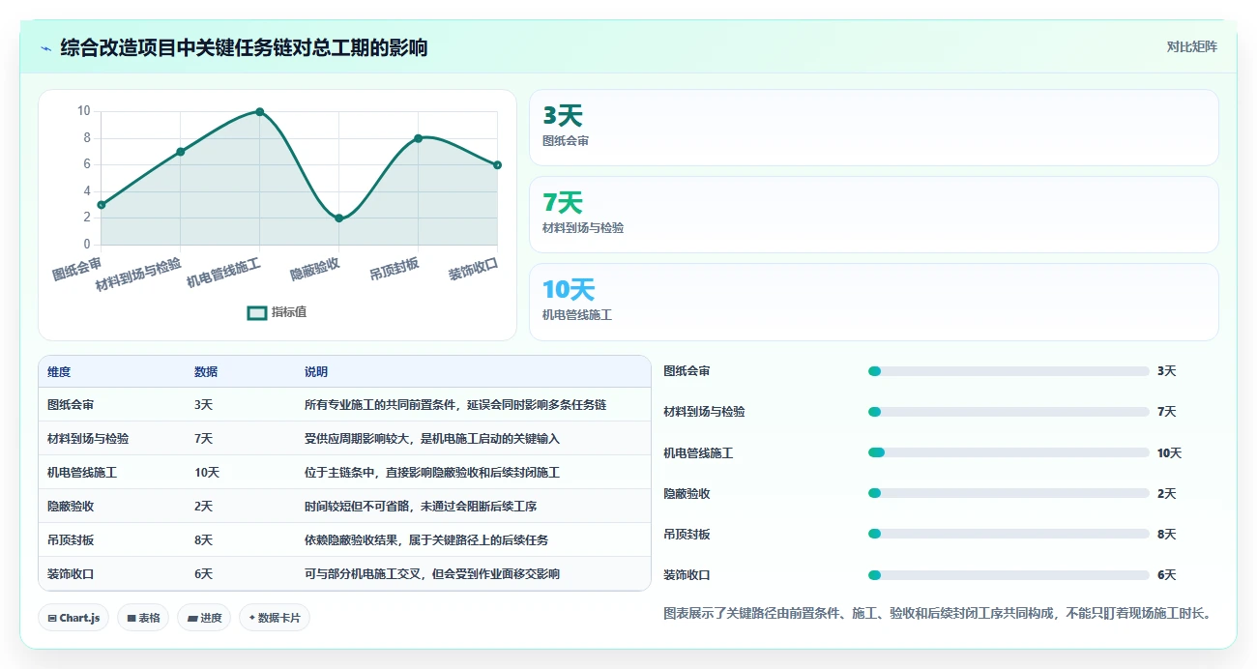Click the 机电管线施工 progress bar

tap(1009, 452)
